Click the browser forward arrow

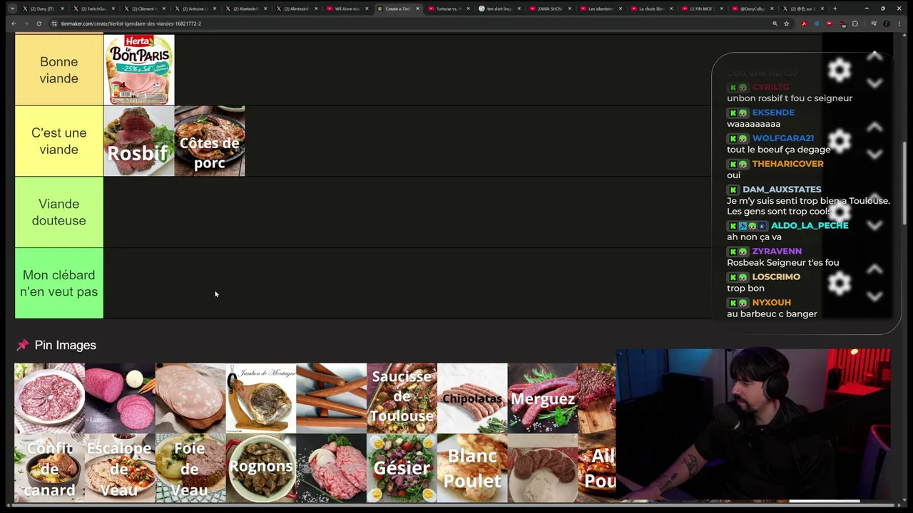pyautogui.click(x=26, y=24)
